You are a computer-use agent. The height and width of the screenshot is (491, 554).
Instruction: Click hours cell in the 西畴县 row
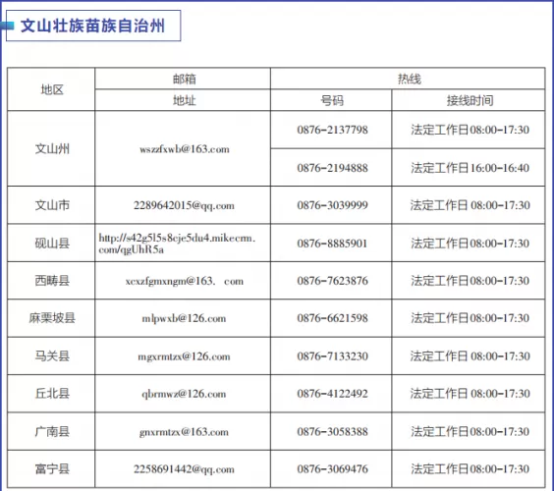470,281
